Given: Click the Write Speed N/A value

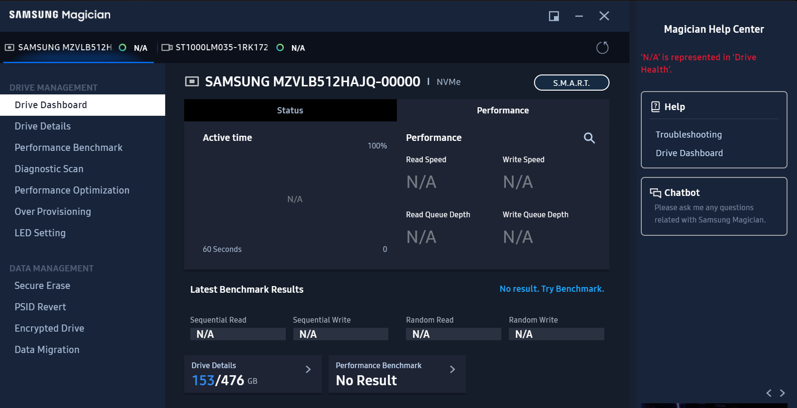Looking at the screenshot, I should click(x=518, y=182).
